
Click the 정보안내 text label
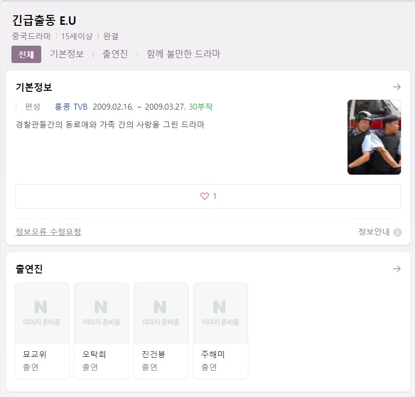click(x=374, y=232)
